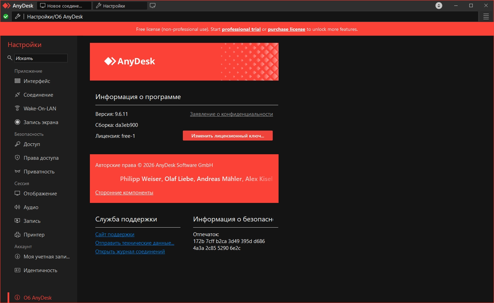Click the ID card icon for Идентичность
The height and width of the screenshot is (303, 494).
tap(17, 270)
